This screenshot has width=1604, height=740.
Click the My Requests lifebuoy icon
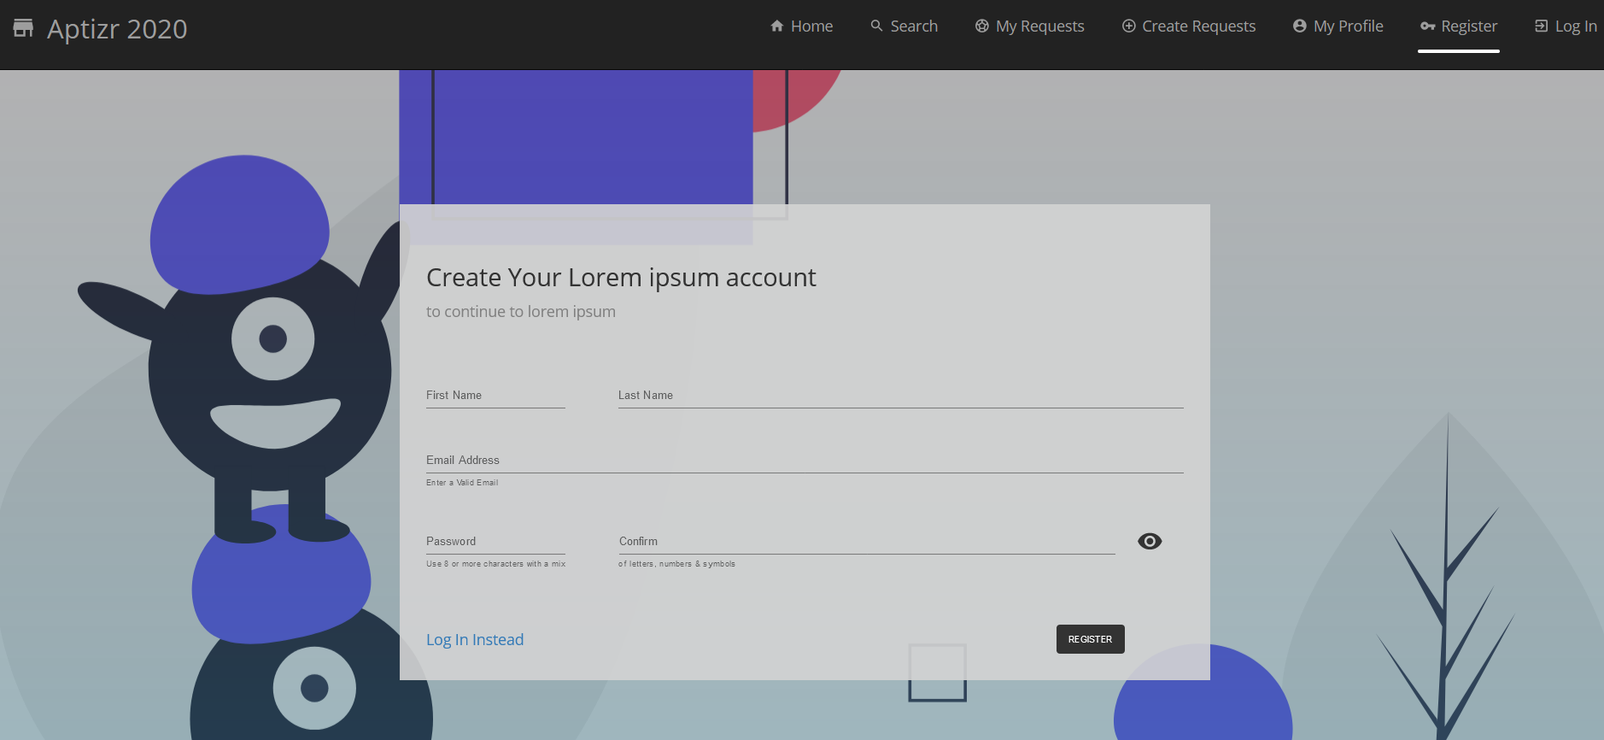coord(982,26)
